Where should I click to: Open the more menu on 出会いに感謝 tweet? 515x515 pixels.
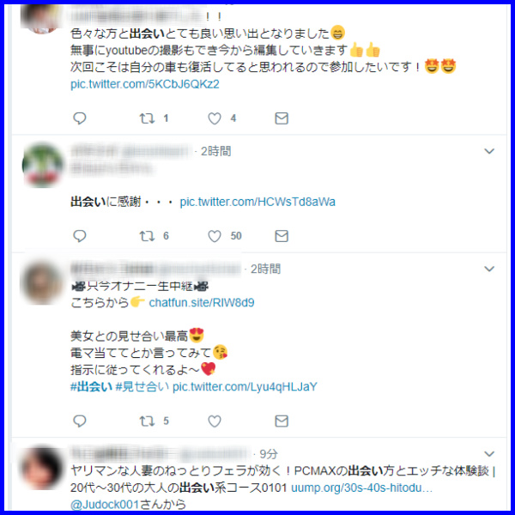tap(489, 151)
